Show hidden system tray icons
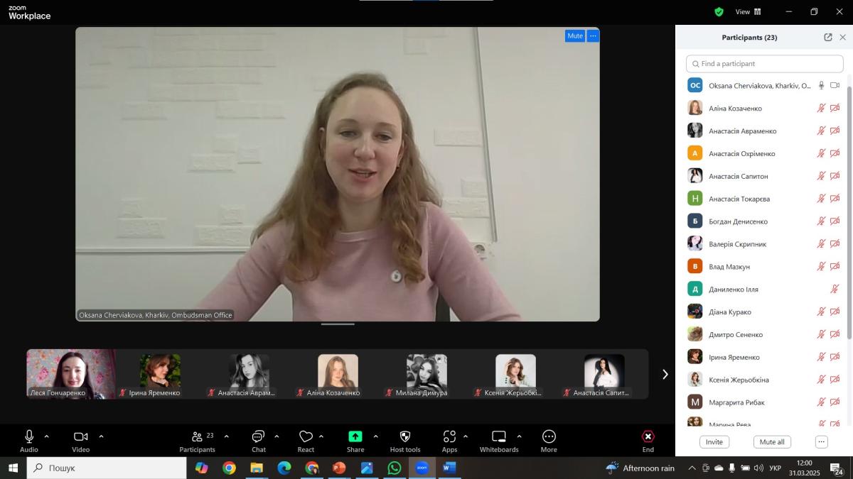 coord(692,468)
